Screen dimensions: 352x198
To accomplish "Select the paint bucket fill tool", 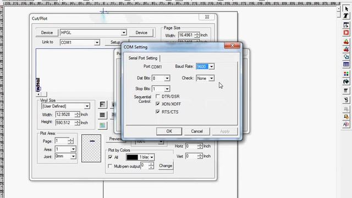I will tap(346, 81).
